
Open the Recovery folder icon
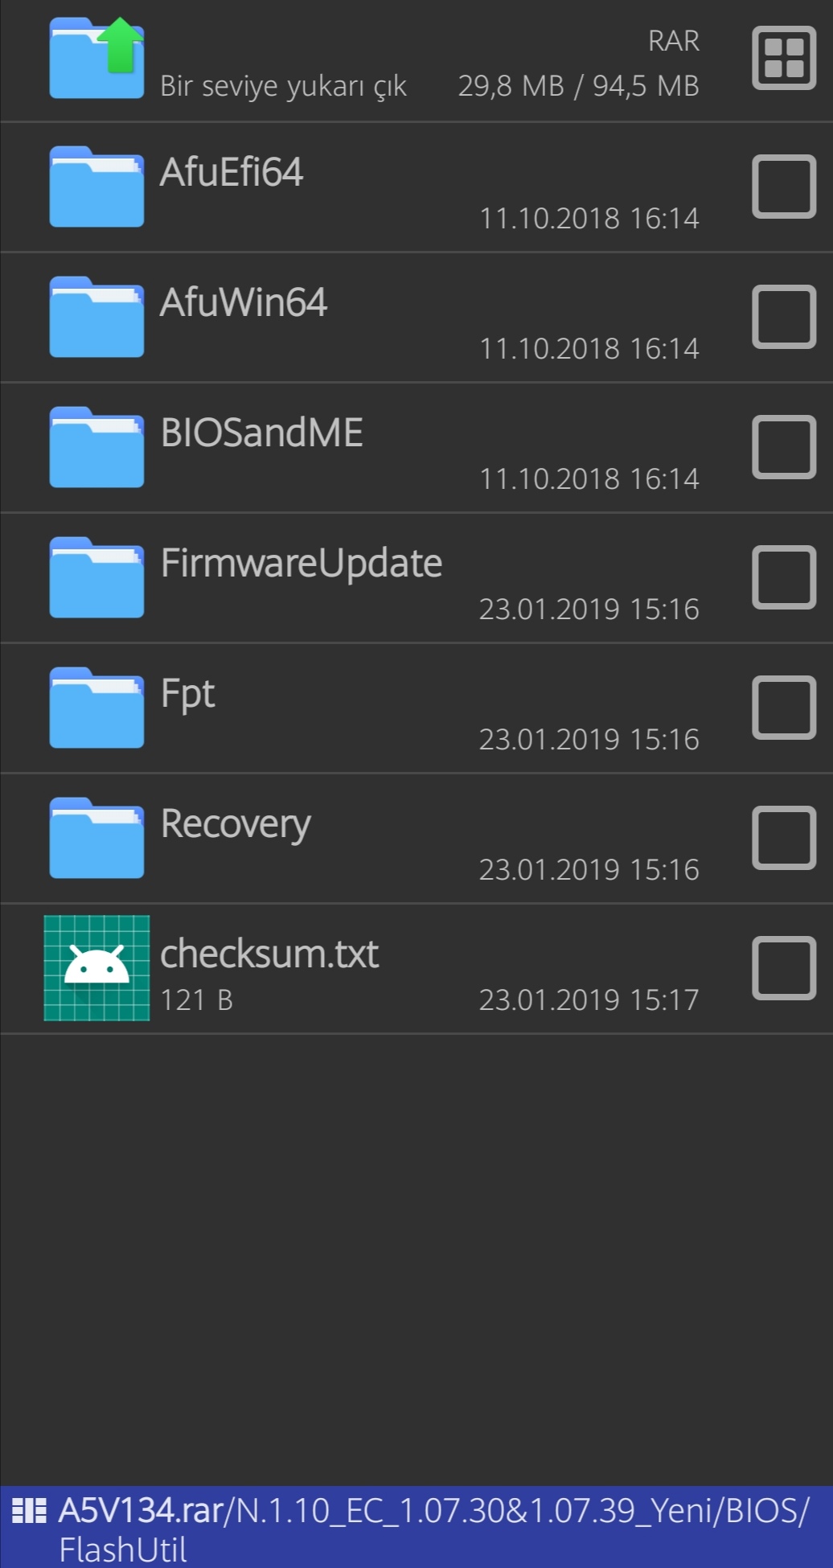click(x=96, y=838)
